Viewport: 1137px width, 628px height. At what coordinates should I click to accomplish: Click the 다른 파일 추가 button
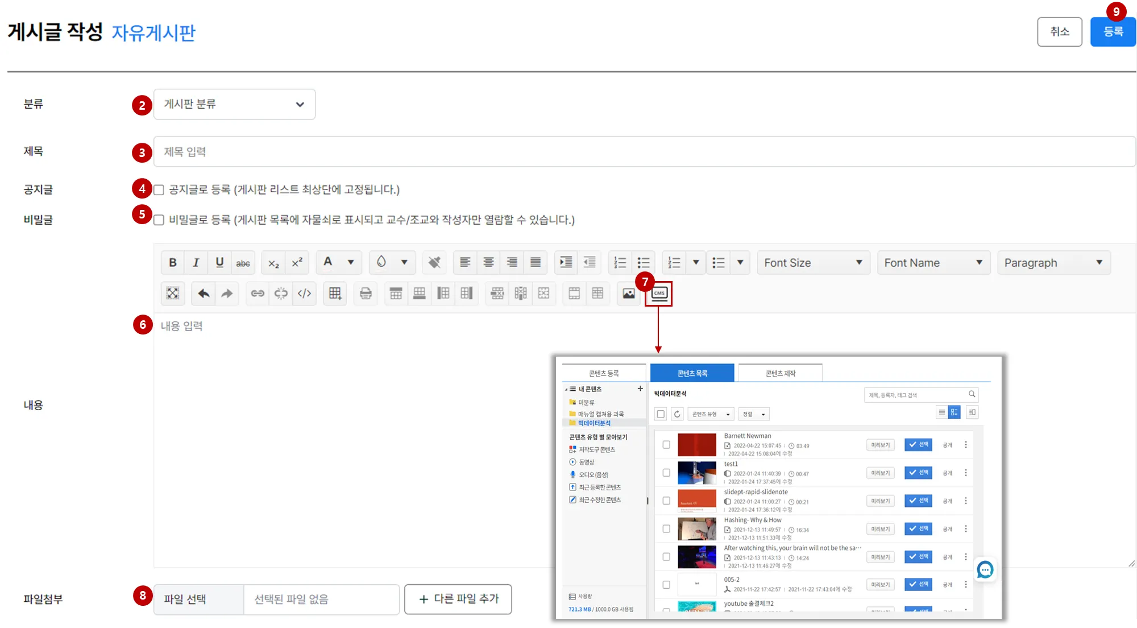tap(458, 599)
